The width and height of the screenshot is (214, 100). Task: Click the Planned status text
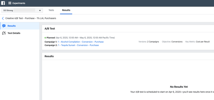tap(51, 37)
